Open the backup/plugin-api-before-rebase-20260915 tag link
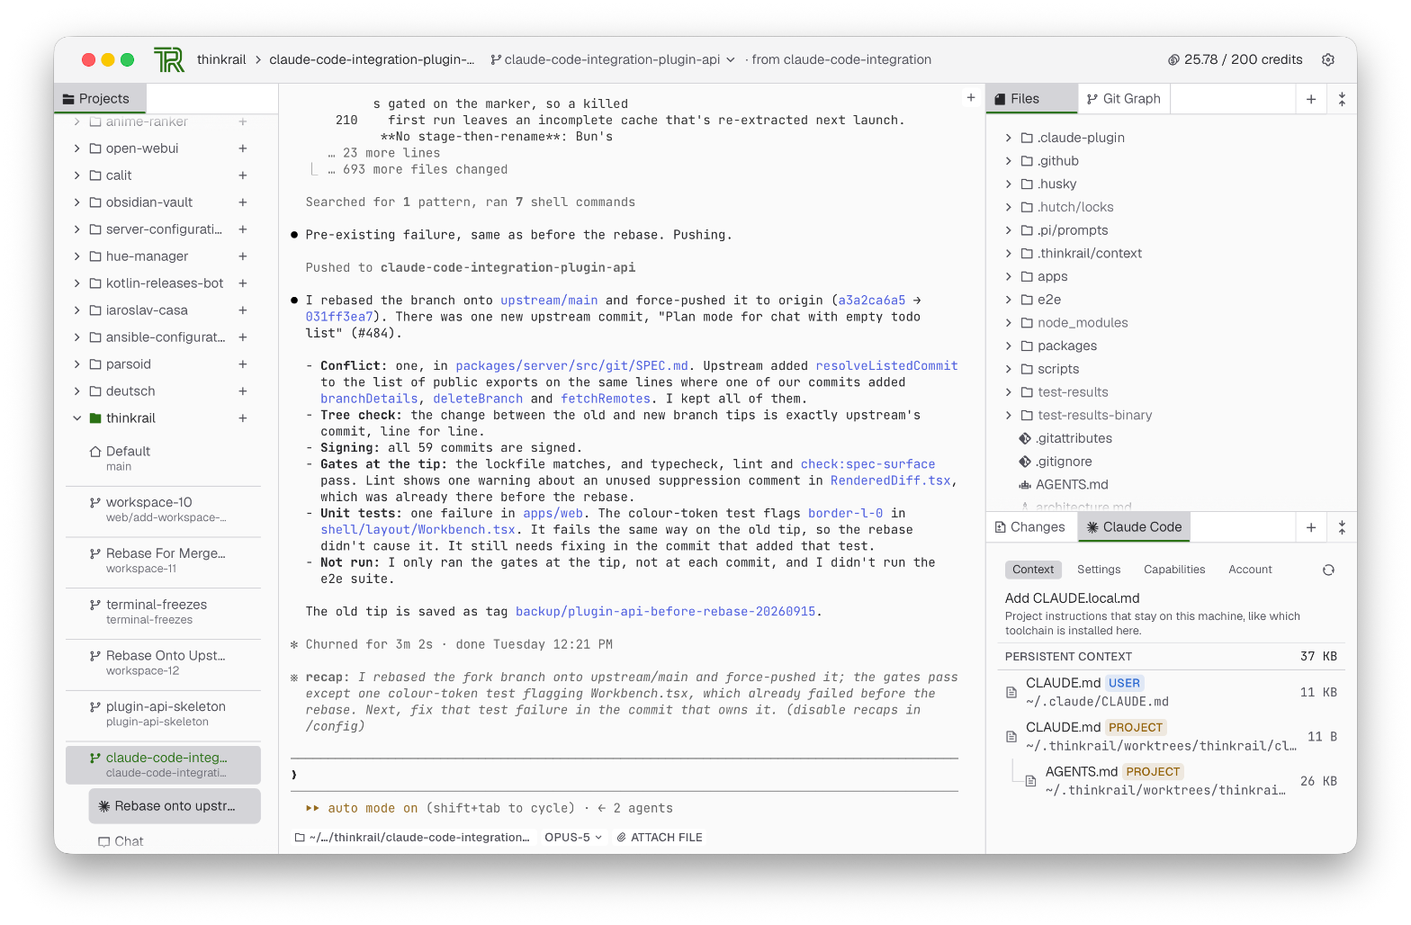Image resolution: width=1411 pixels, height=925 pixels. pos(665,612)
